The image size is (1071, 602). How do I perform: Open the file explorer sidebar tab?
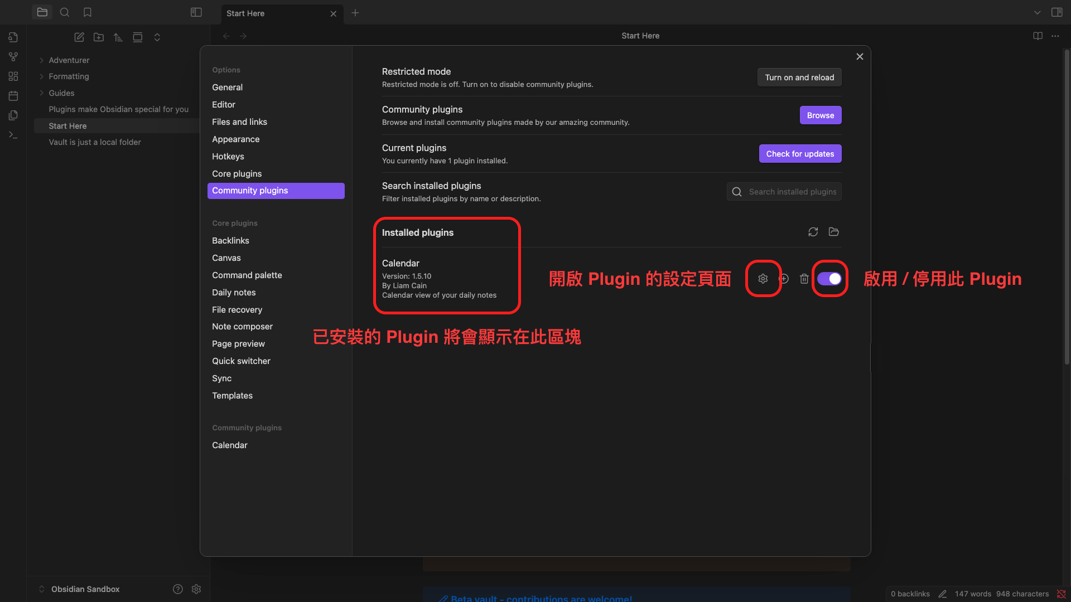(42, 12)
